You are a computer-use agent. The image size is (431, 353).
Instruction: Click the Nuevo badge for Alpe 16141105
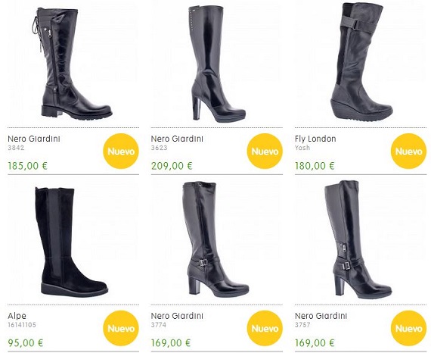click(121, 328)
